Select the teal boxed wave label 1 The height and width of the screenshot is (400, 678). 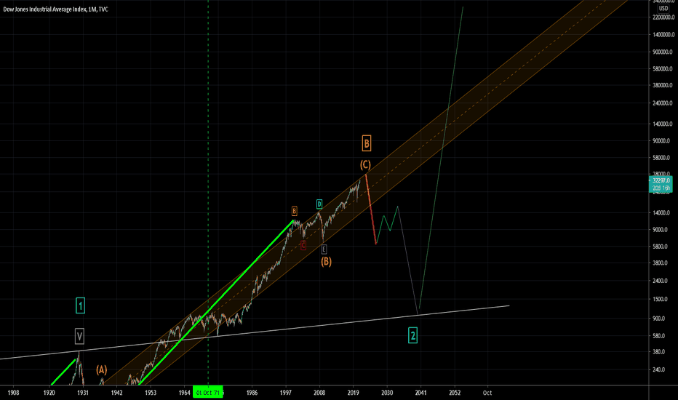coord(81,305)
